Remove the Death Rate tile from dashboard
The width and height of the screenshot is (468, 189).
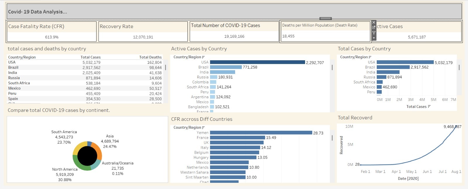pyautogui.click(x=374, y=23)
